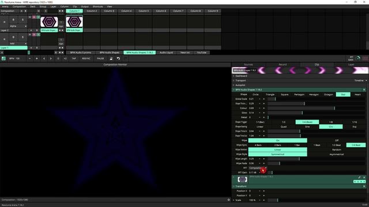Set Wipe Sync to 1 Bar

tap(298, 145)
